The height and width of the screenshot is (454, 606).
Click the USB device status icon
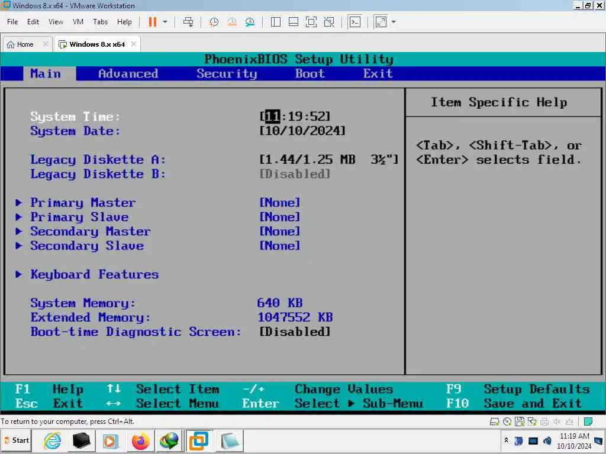(569, 421)
